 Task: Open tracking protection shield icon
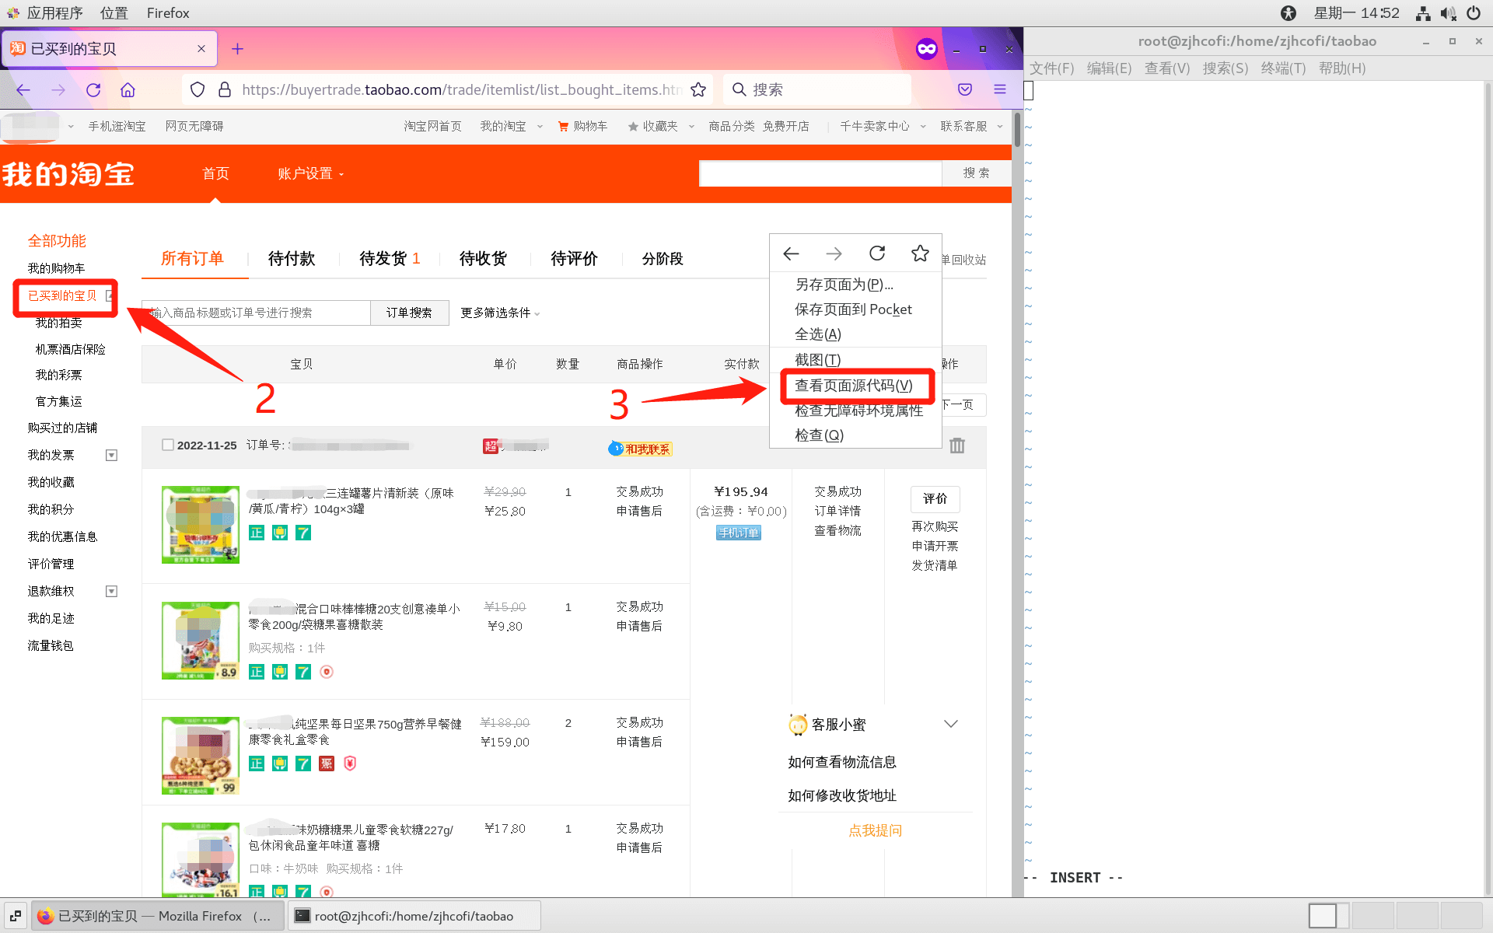tap(198, 90)
